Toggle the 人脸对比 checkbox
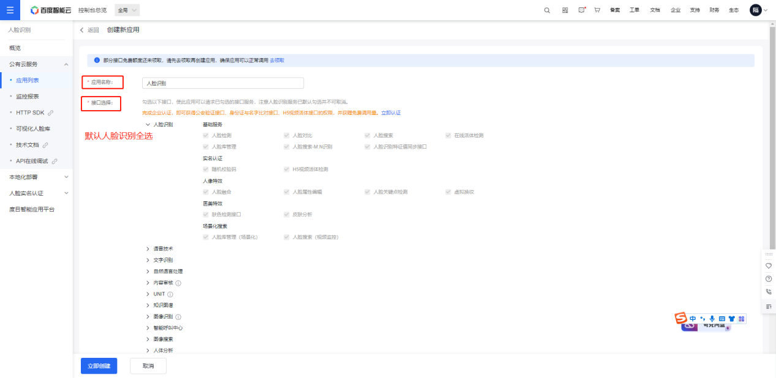776x378 pixels. 287,135
